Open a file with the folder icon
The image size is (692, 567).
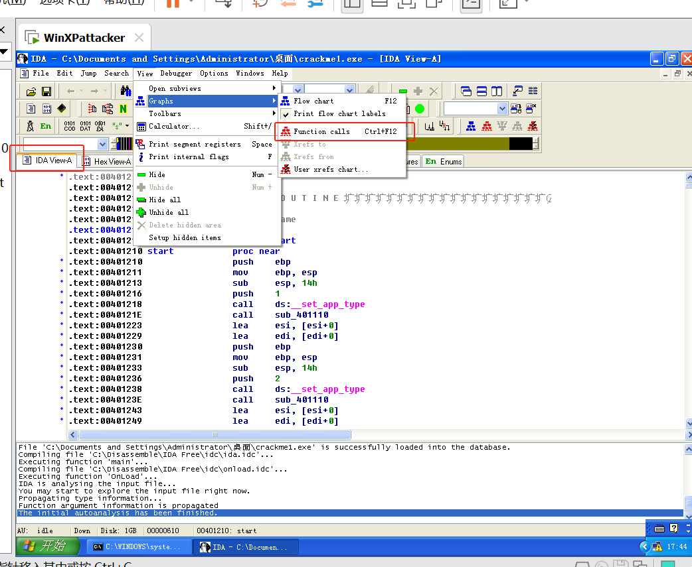point(31,92)
